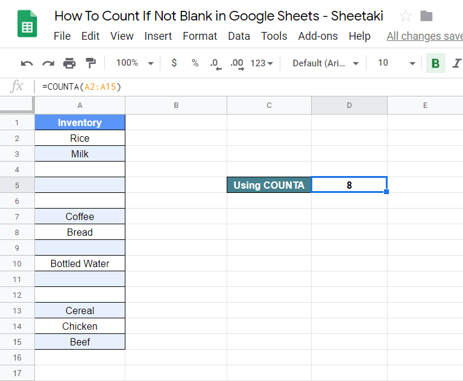Open the 123 more formats dropdown
463x381 pixels.
262,63
